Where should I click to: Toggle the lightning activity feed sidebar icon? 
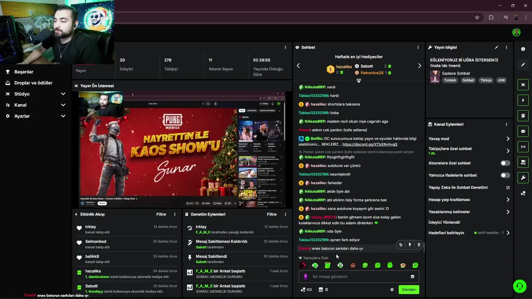click(x=523, y=100)
